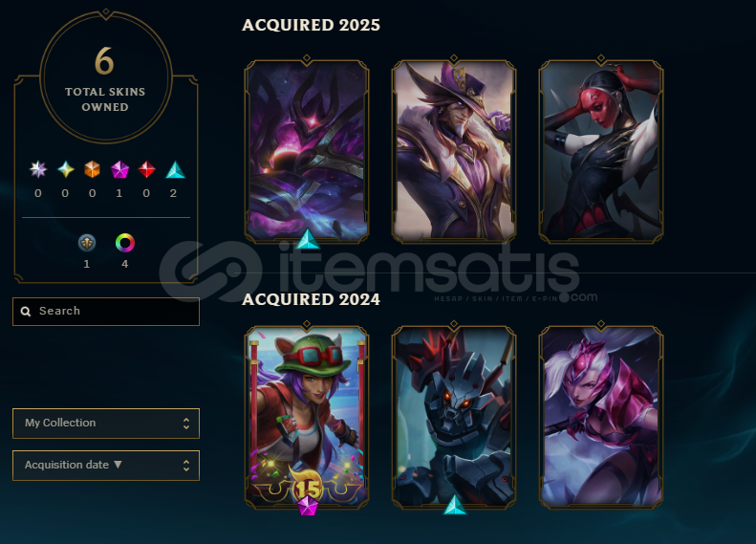The height and width of the screenshot is (544, 756).
Task: Focus the Search input field
Action: point(106,312)
